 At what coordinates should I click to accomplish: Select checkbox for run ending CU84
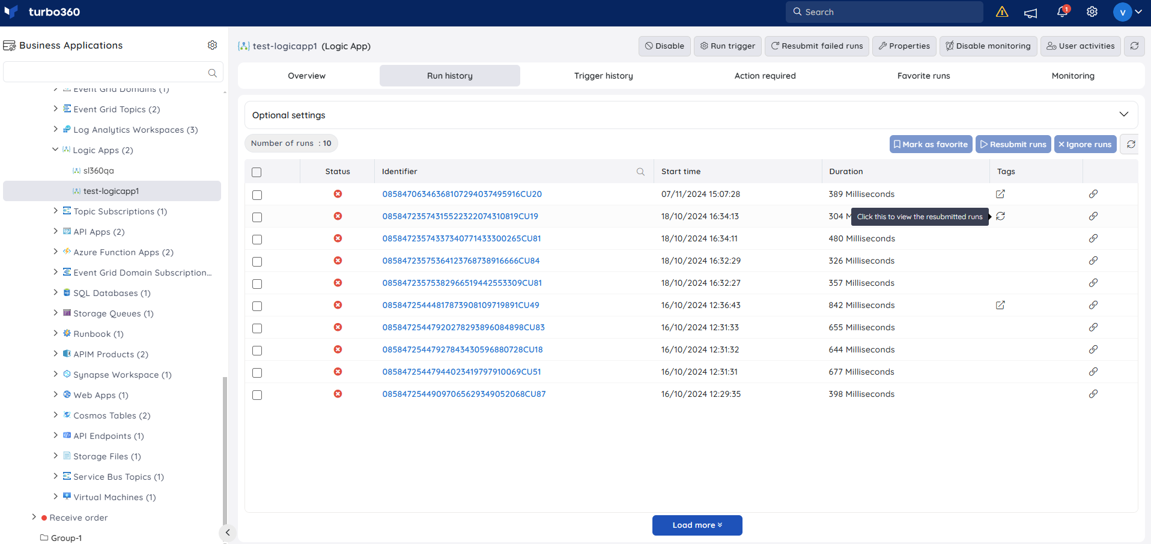(x=257, y=262)
